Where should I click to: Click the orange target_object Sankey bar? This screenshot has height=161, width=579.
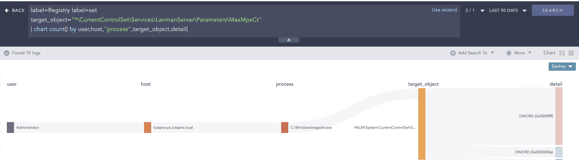(422, 124)
